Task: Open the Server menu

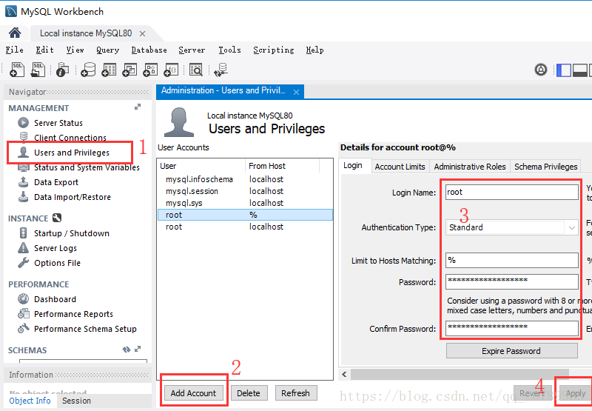Action: tap(192, 50)
